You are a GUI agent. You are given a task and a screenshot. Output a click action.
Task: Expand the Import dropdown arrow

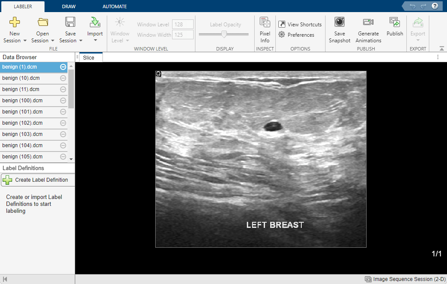(95, 41)
